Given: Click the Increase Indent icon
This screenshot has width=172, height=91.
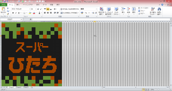Looking at the screenshot, I should [x=58, y=13].
